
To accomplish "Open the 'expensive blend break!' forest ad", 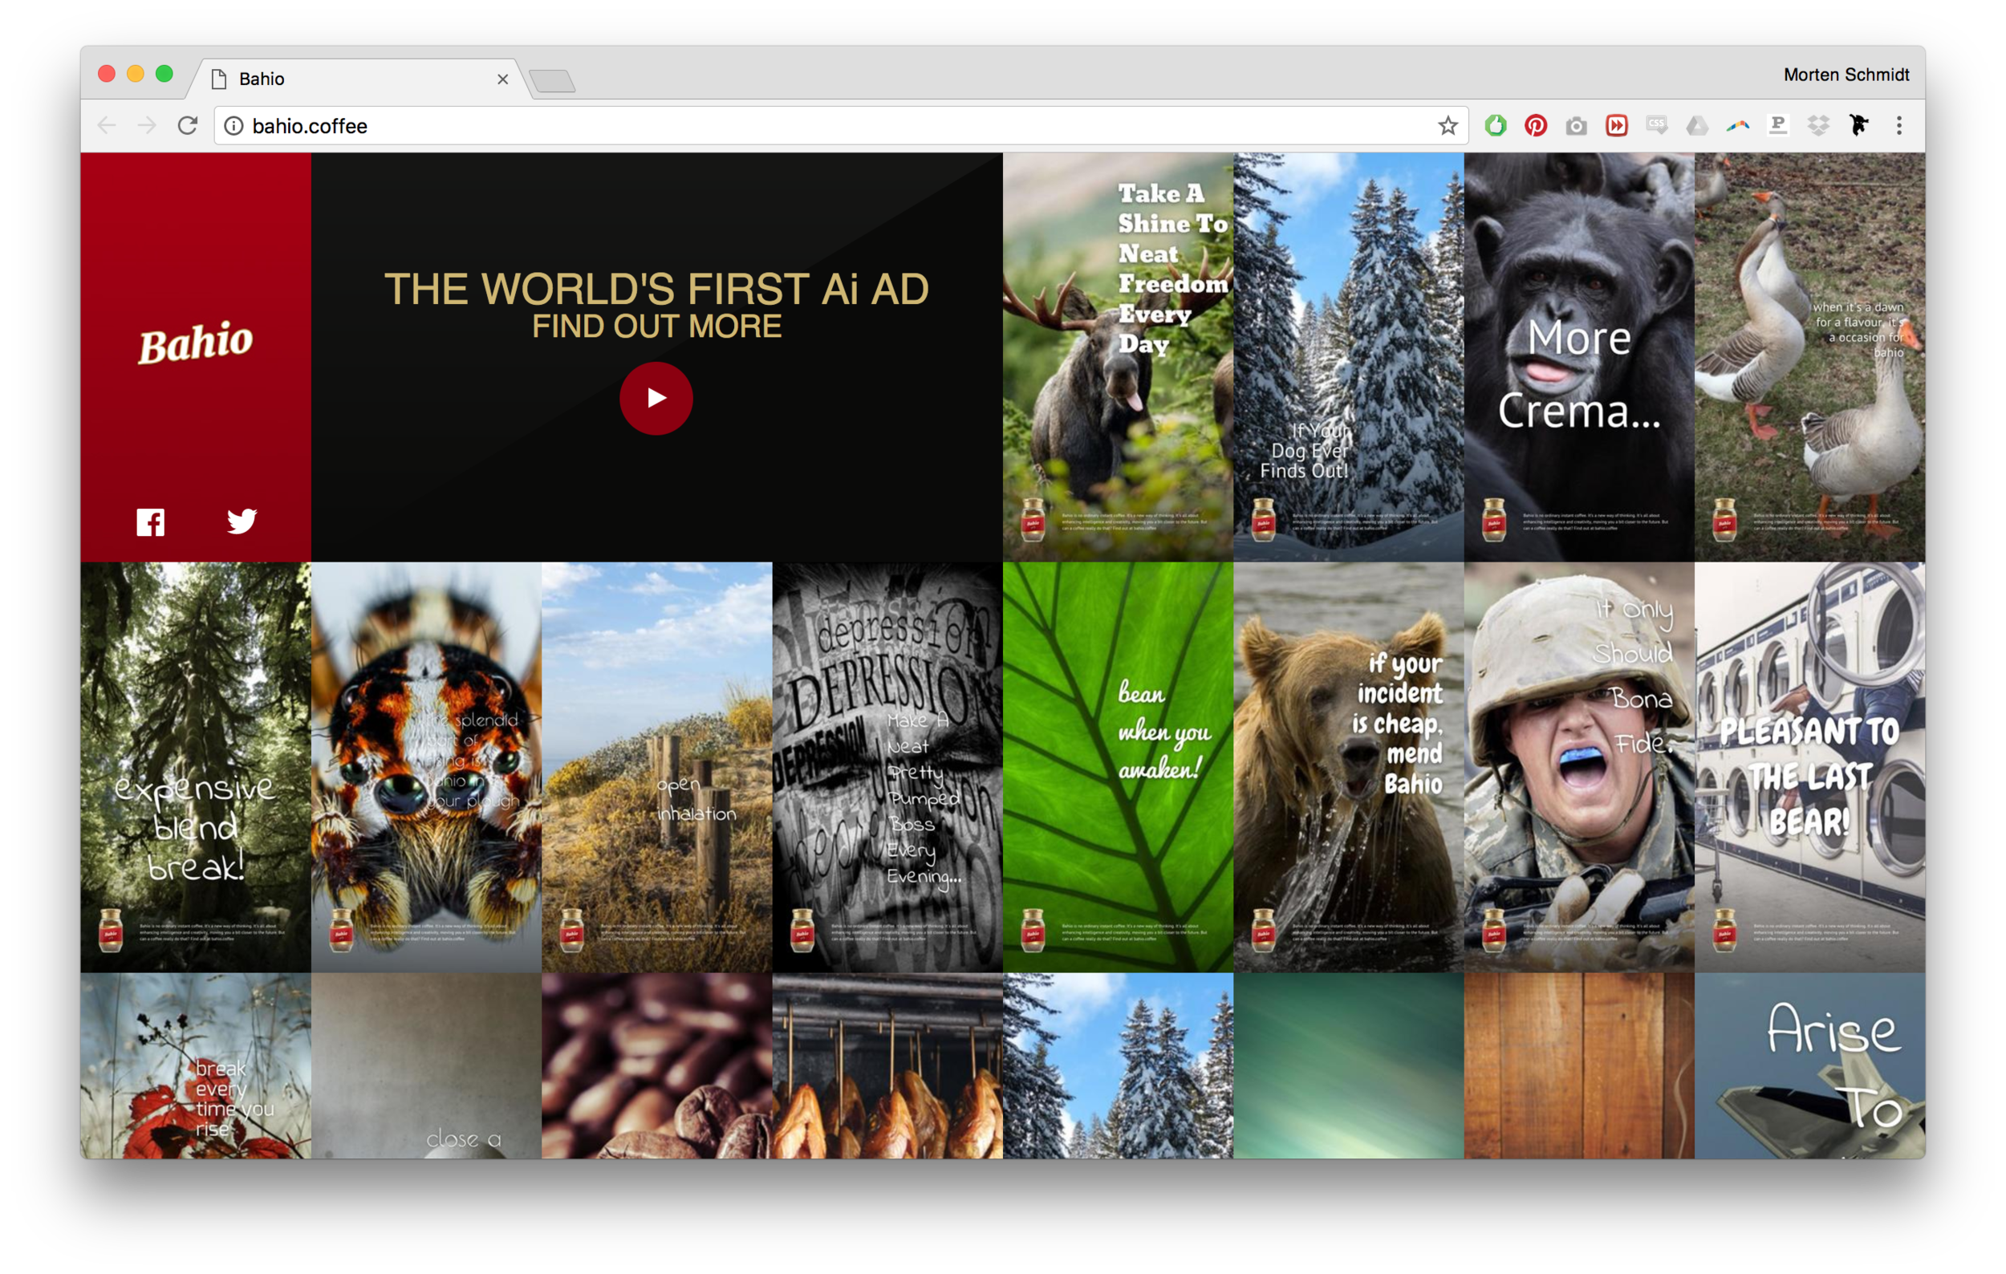I will point(196,768).
